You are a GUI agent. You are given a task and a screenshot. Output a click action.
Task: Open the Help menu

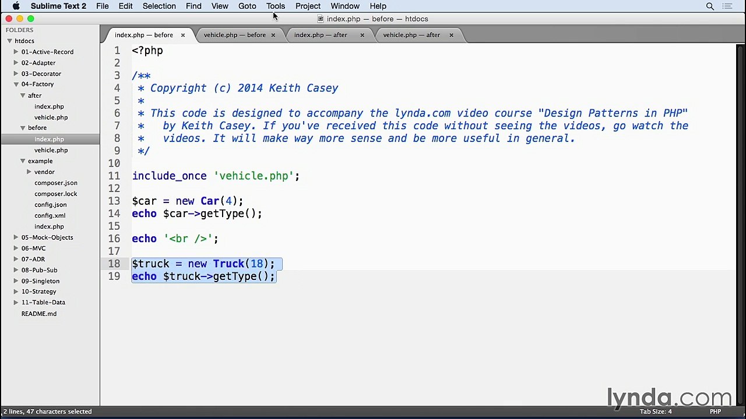[x=378, y=6]
